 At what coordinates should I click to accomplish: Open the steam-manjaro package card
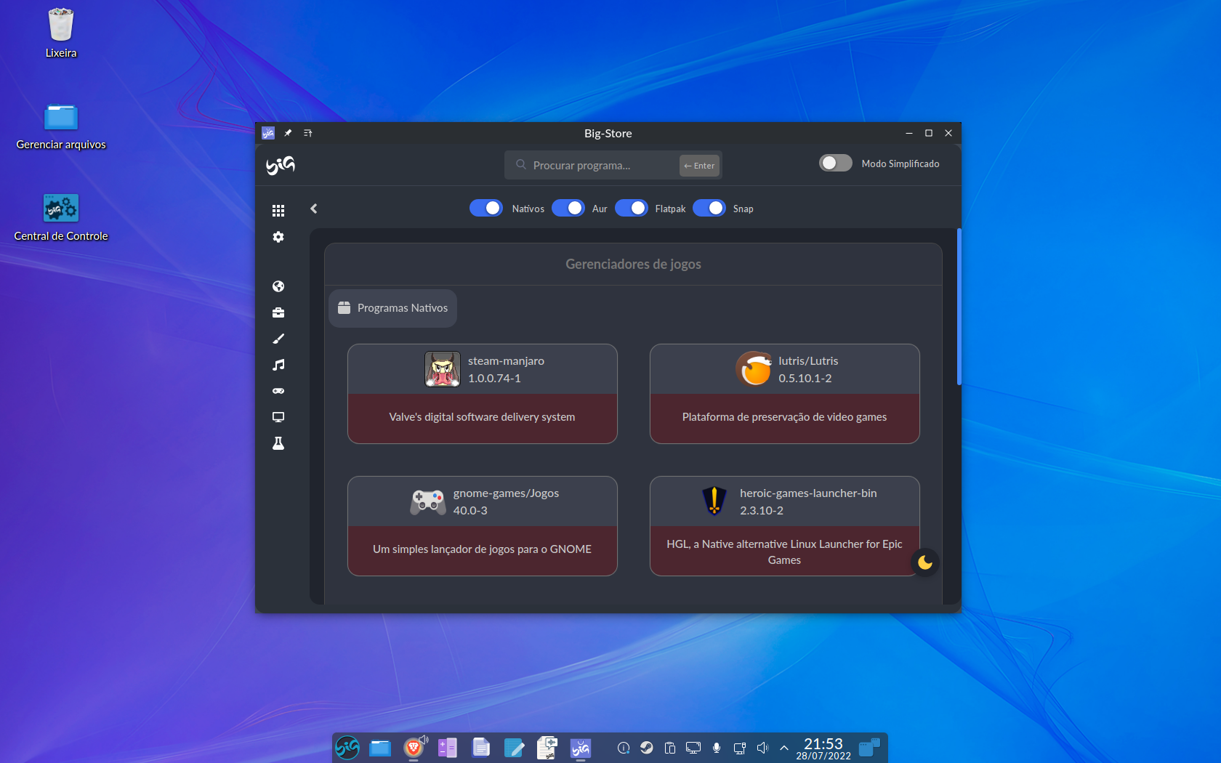tap(483, 394)
